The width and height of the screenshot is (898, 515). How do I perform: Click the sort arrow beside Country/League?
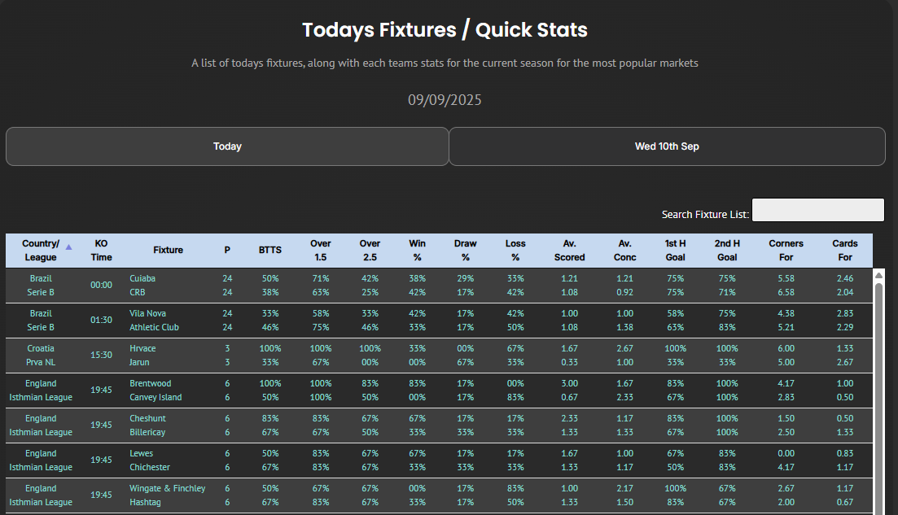(x=68, y=247)
